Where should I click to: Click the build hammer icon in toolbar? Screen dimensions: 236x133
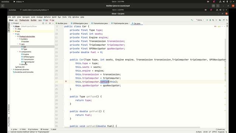(192, 20)
